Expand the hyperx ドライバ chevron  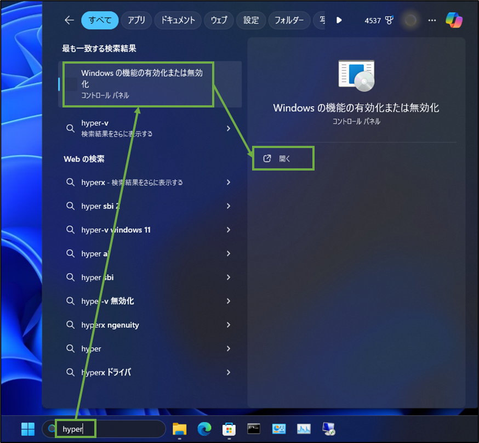coord(229,372)
